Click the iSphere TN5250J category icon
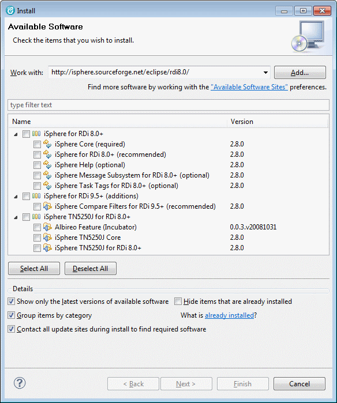The width and height of the screenshot is (337, 403). [x=36, y=217]
